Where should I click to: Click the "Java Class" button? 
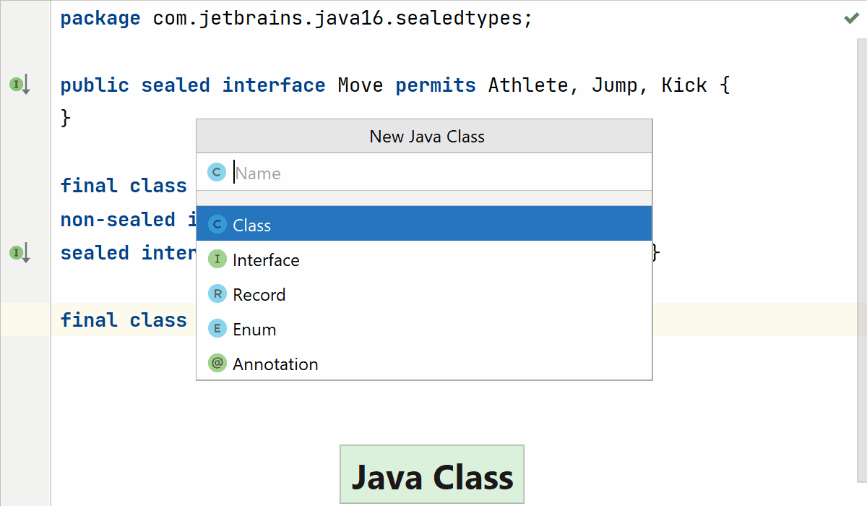pos(431,475)
